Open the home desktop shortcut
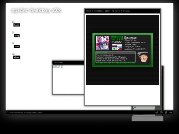 point(17,25)
